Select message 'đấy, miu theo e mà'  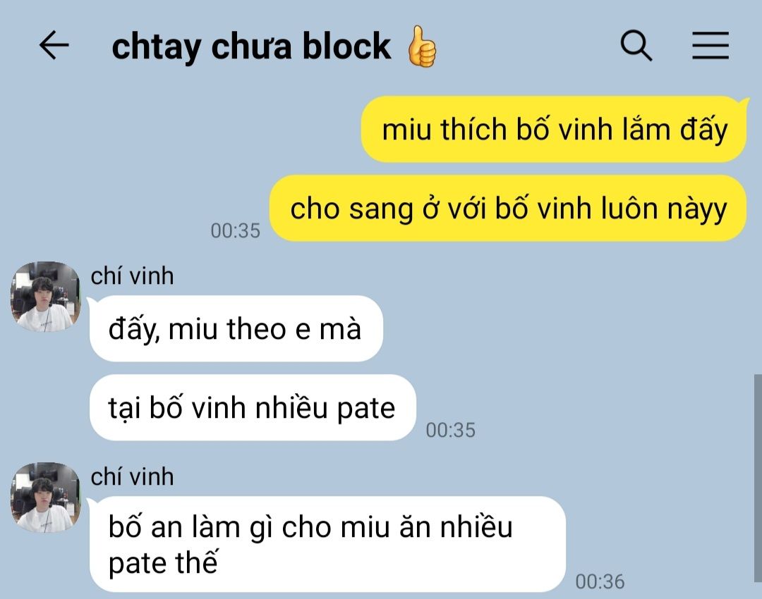coord(236,328)
